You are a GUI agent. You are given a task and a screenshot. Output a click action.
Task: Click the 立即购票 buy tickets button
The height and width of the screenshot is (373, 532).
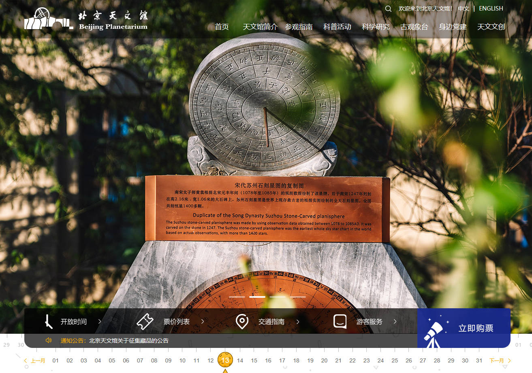475,328
